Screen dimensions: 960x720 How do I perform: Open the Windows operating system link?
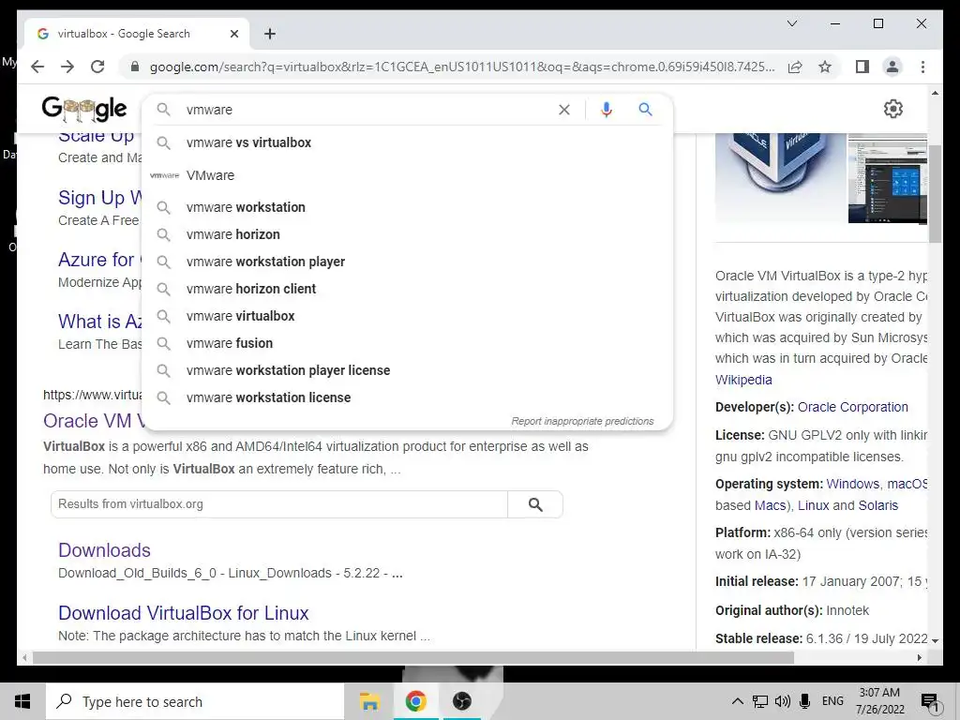[x=853, y=484]
